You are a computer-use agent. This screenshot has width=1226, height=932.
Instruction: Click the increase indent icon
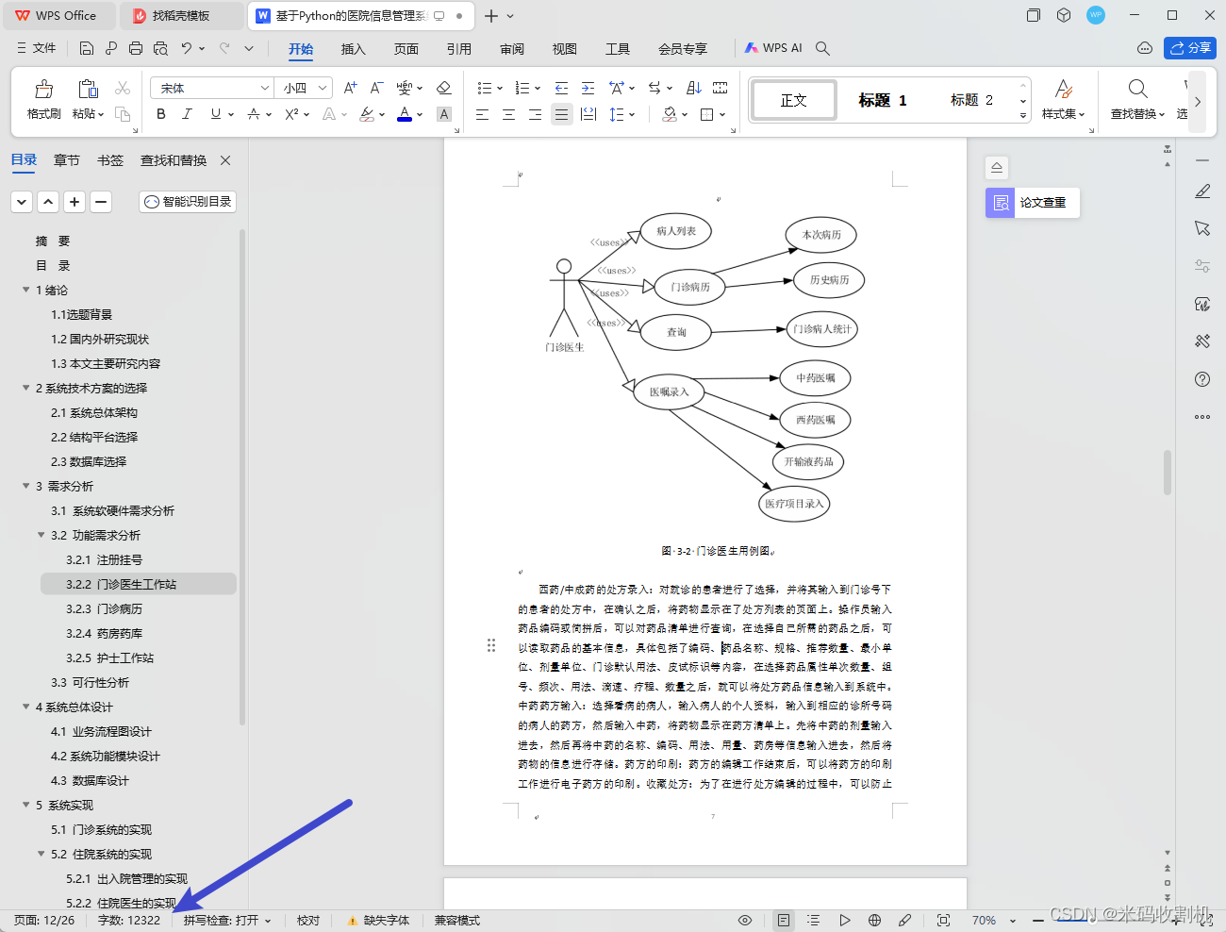(x=588, y=88)
